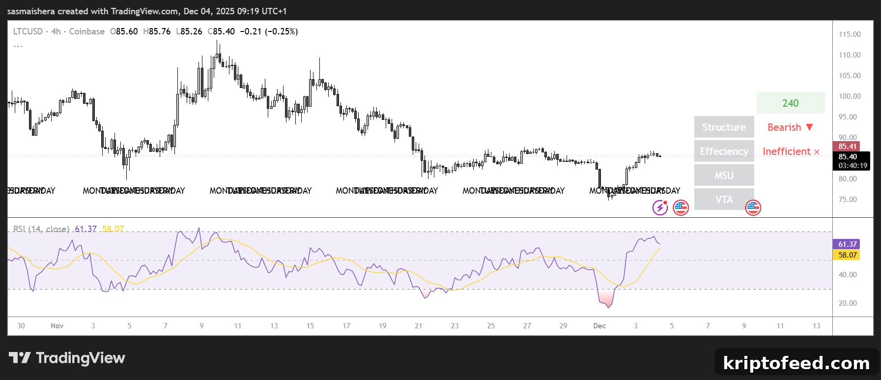Click the Effeciency table cell
Image resolution: width=881 pixels, height=380 pixels.
click(724, 151)
